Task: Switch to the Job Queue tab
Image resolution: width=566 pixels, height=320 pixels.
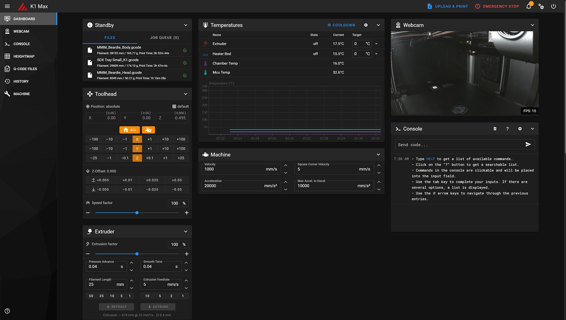Action: point(164,37)
